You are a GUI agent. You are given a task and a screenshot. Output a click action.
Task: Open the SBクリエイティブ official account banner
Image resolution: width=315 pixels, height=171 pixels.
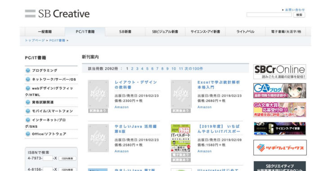[x=279, y=166]
